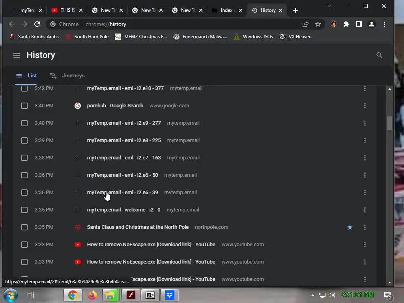Open Chrome's three-dot main menu
404x303 pixels.
tap(384, 24)
